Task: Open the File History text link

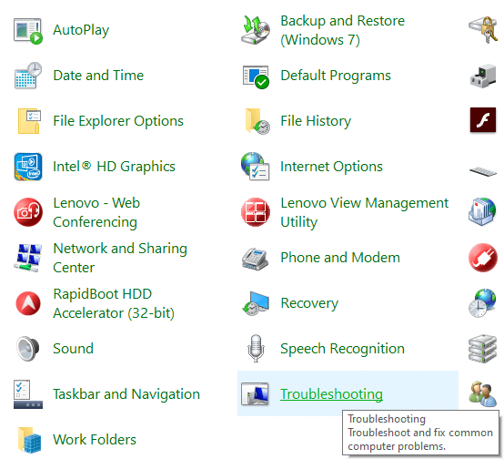Action: coord(316,121)
